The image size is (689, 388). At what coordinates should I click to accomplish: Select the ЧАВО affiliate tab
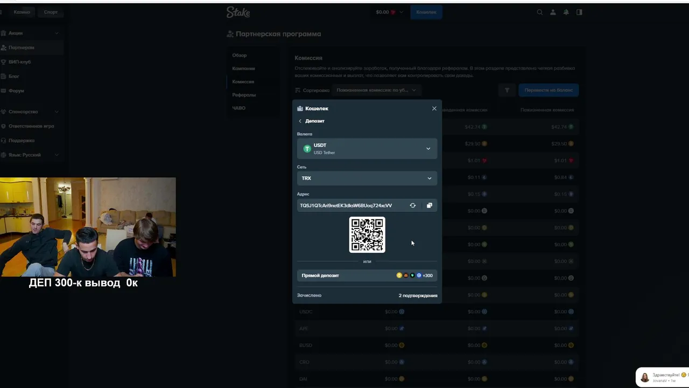[238, 108]
